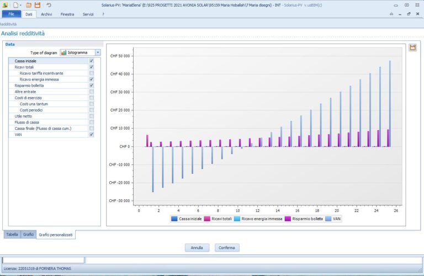The width and height of the screenshot is (424, 276).
Task: Click the Redditività breadcrumb label
Action: click(8, 24)
